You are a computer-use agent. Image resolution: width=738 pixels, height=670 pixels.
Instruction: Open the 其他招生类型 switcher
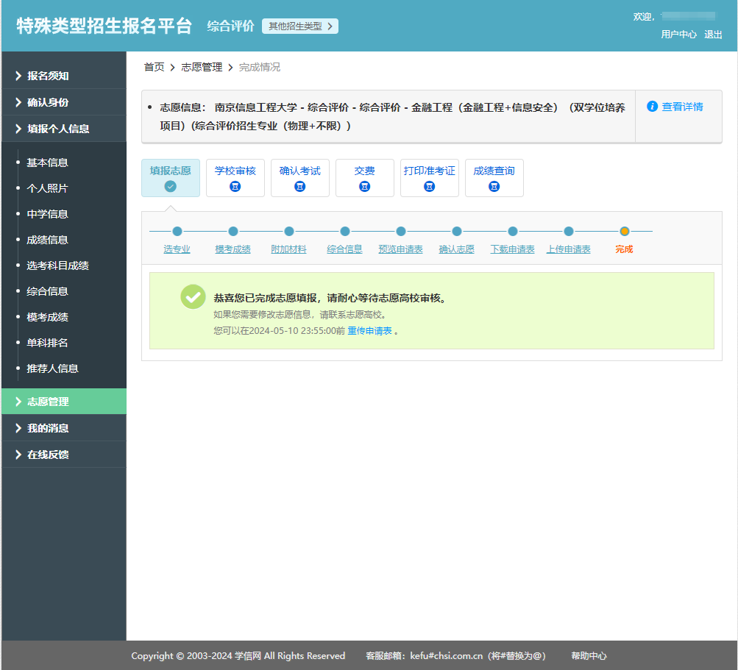(300, 26)
